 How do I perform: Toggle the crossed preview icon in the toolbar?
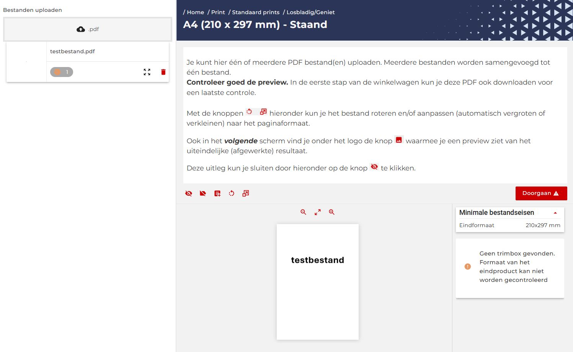202,193
